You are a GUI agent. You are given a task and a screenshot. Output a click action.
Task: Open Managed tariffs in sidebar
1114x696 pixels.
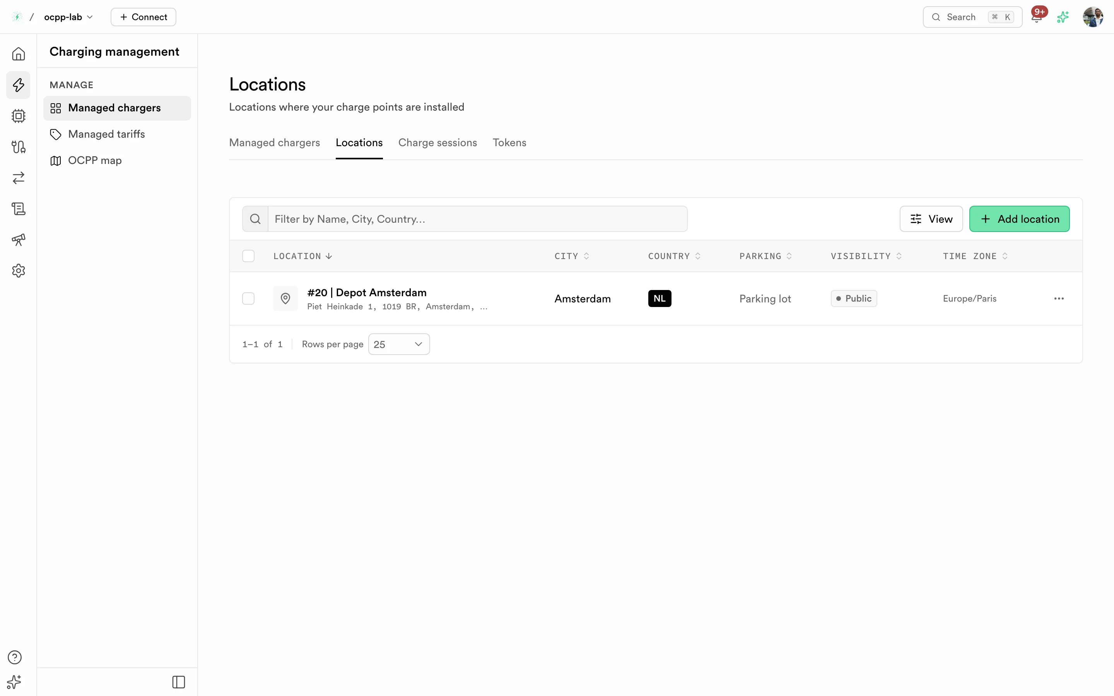117,135
